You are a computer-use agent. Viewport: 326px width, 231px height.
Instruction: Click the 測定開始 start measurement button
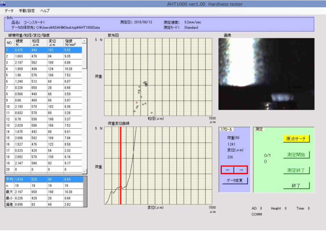coord(297,154)
